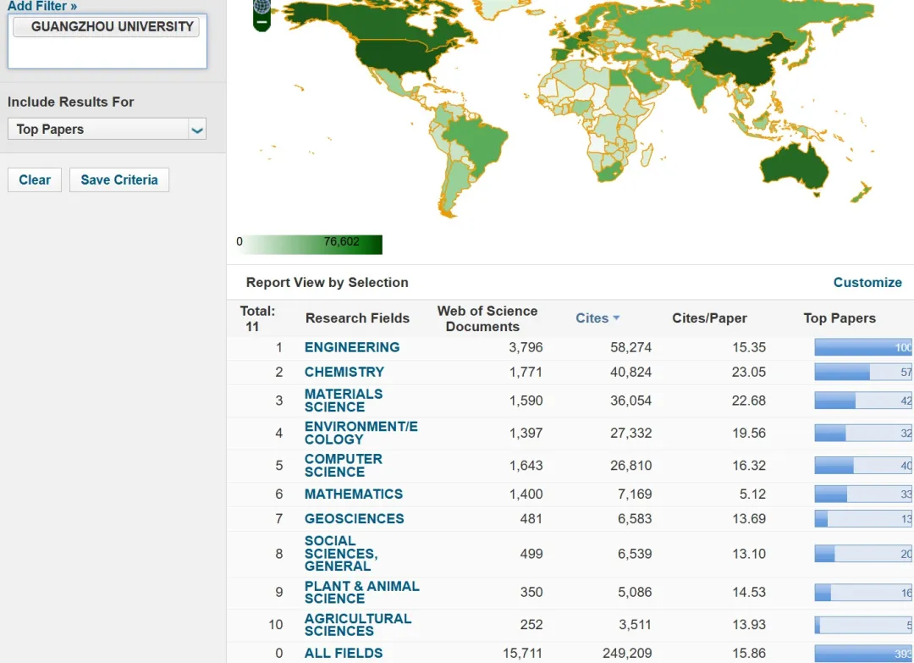Sort by Cites column header
The image size is (914, 663).
(597, 318)
